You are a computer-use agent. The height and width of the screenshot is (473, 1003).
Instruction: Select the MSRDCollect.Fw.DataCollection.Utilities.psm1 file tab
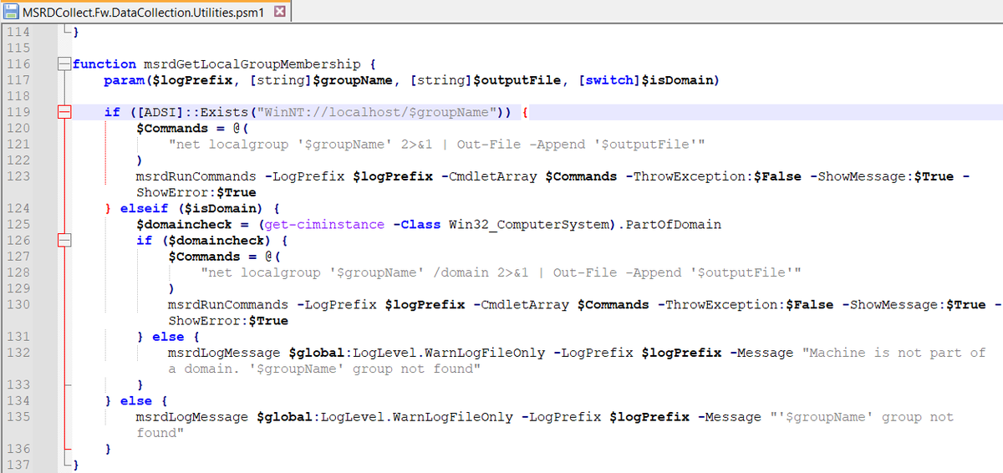click(145, 12)
